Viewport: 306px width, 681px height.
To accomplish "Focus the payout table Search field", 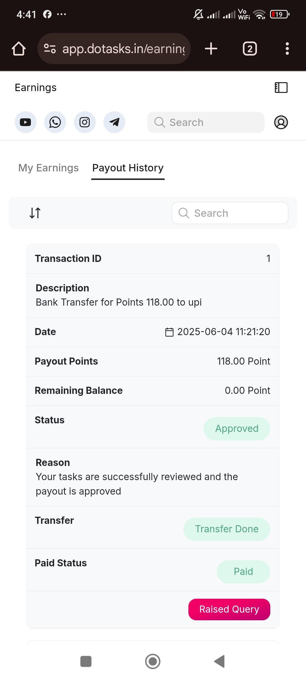I will 230,213.
